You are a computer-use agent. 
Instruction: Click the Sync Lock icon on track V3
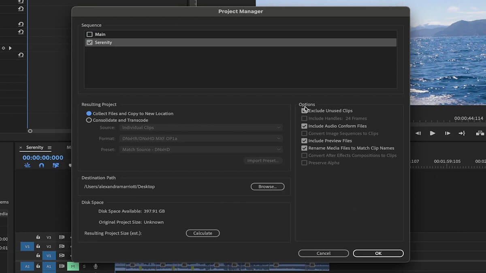(62, 237)
